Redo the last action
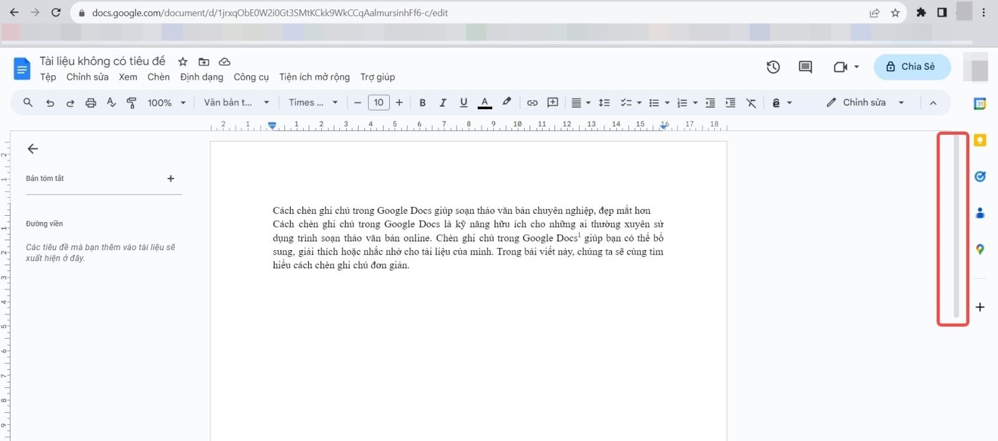Viewport: 998px width, 441px height. pos(70,103)
